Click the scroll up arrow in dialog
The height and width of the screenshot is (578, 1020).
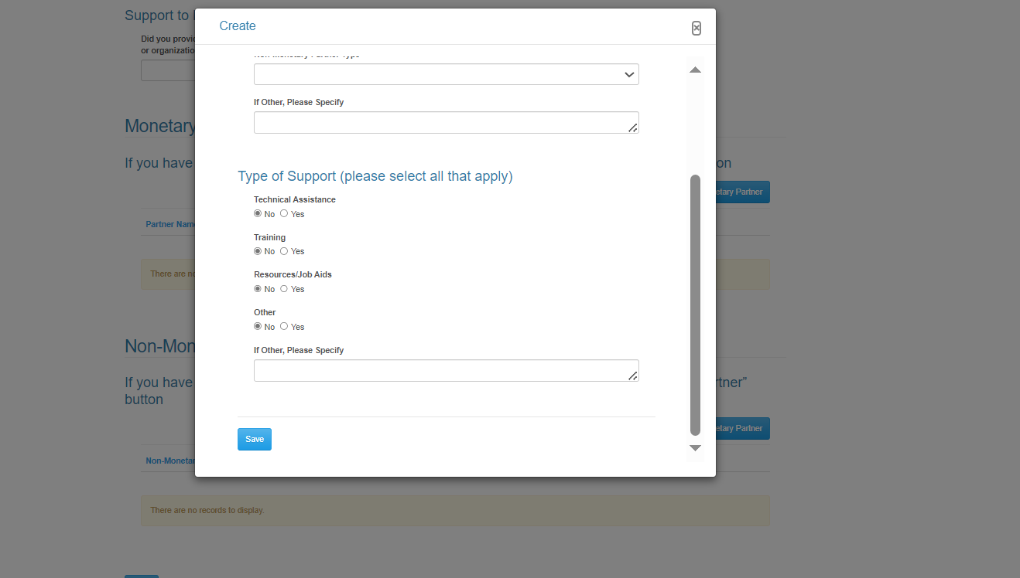[x=695, y=70]
